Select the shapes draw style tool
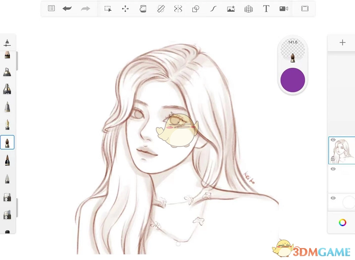 click(x=196, y=9)
